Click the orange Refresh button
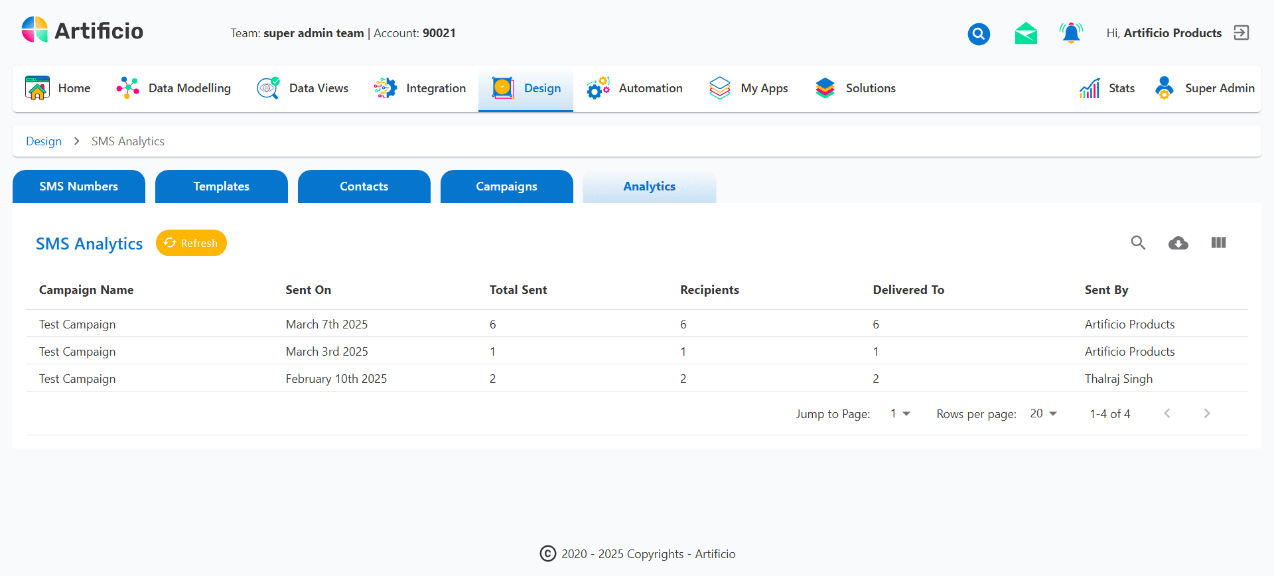This screenshot has width=1274, height=576. point(191,243)
